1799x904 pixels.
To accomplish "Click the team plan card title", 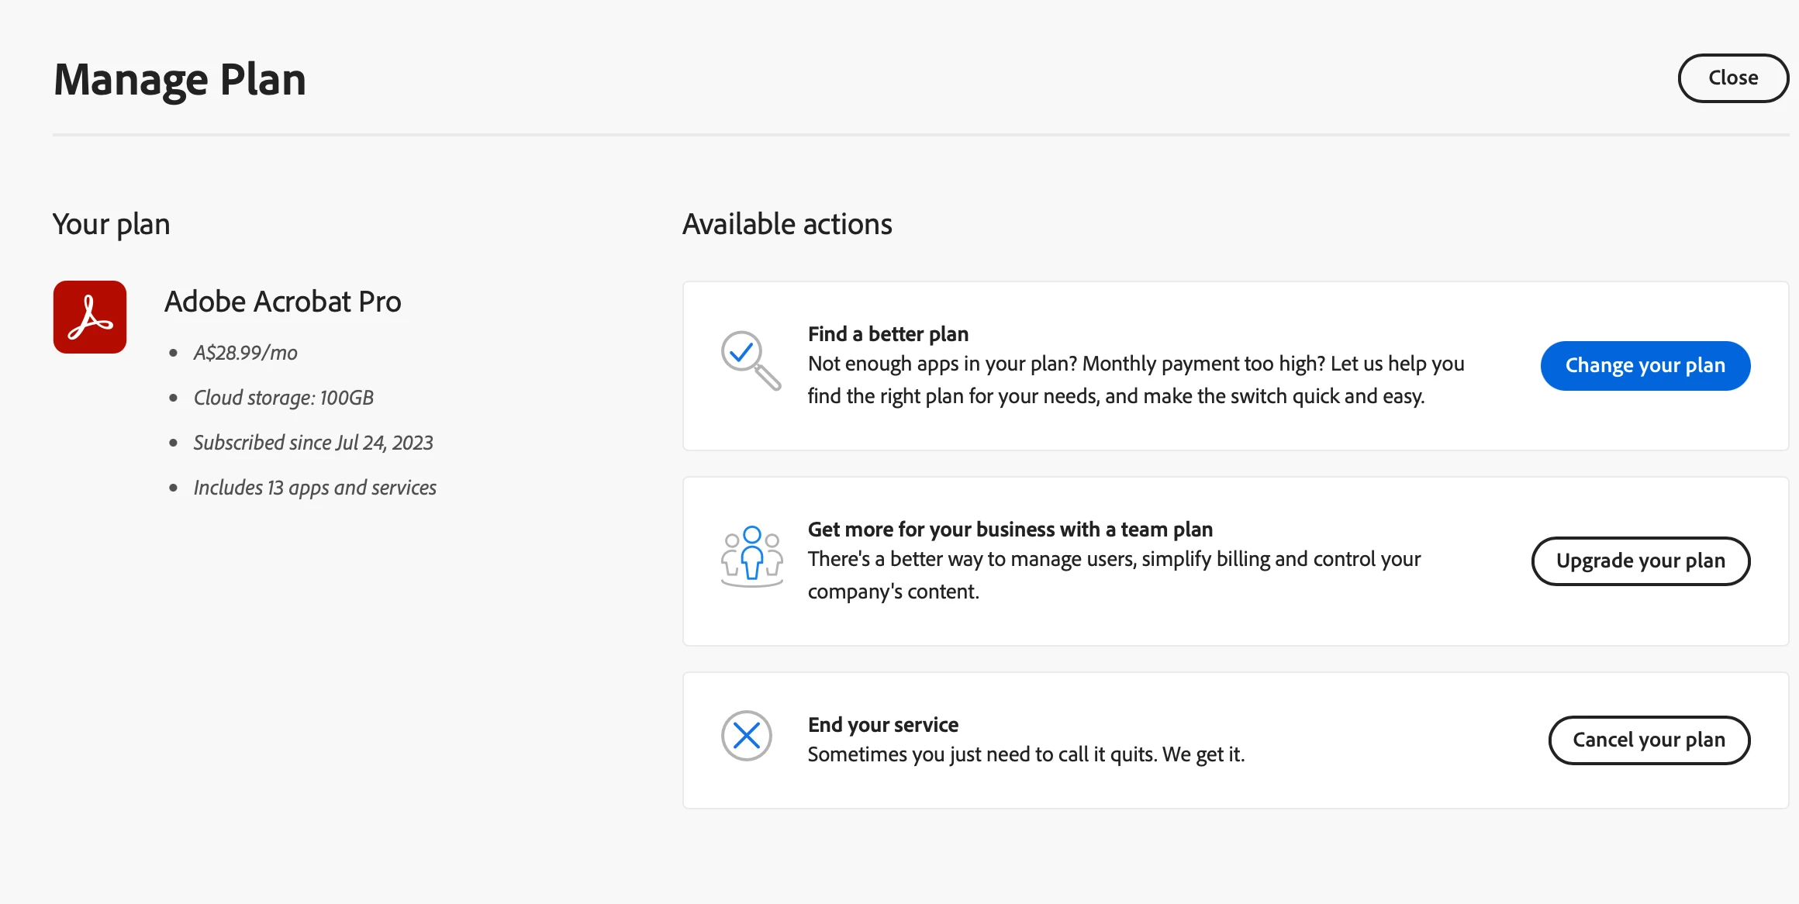I will tap(1010, 530).
